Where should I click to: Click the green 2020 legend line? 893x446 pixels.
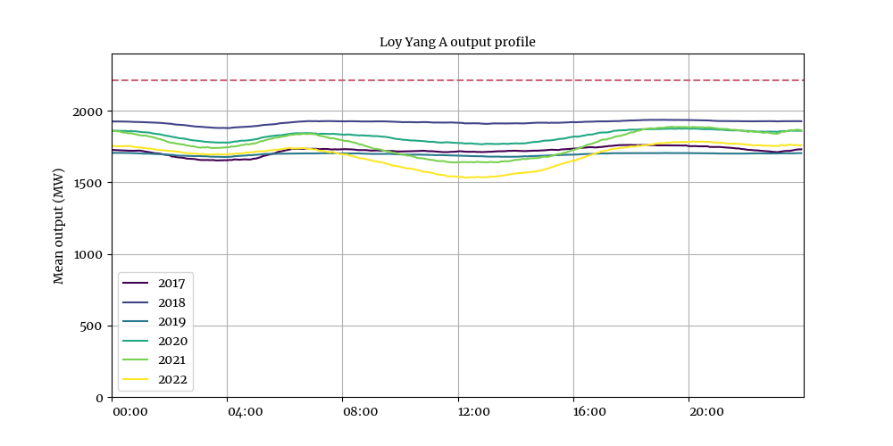pos(136,341)
